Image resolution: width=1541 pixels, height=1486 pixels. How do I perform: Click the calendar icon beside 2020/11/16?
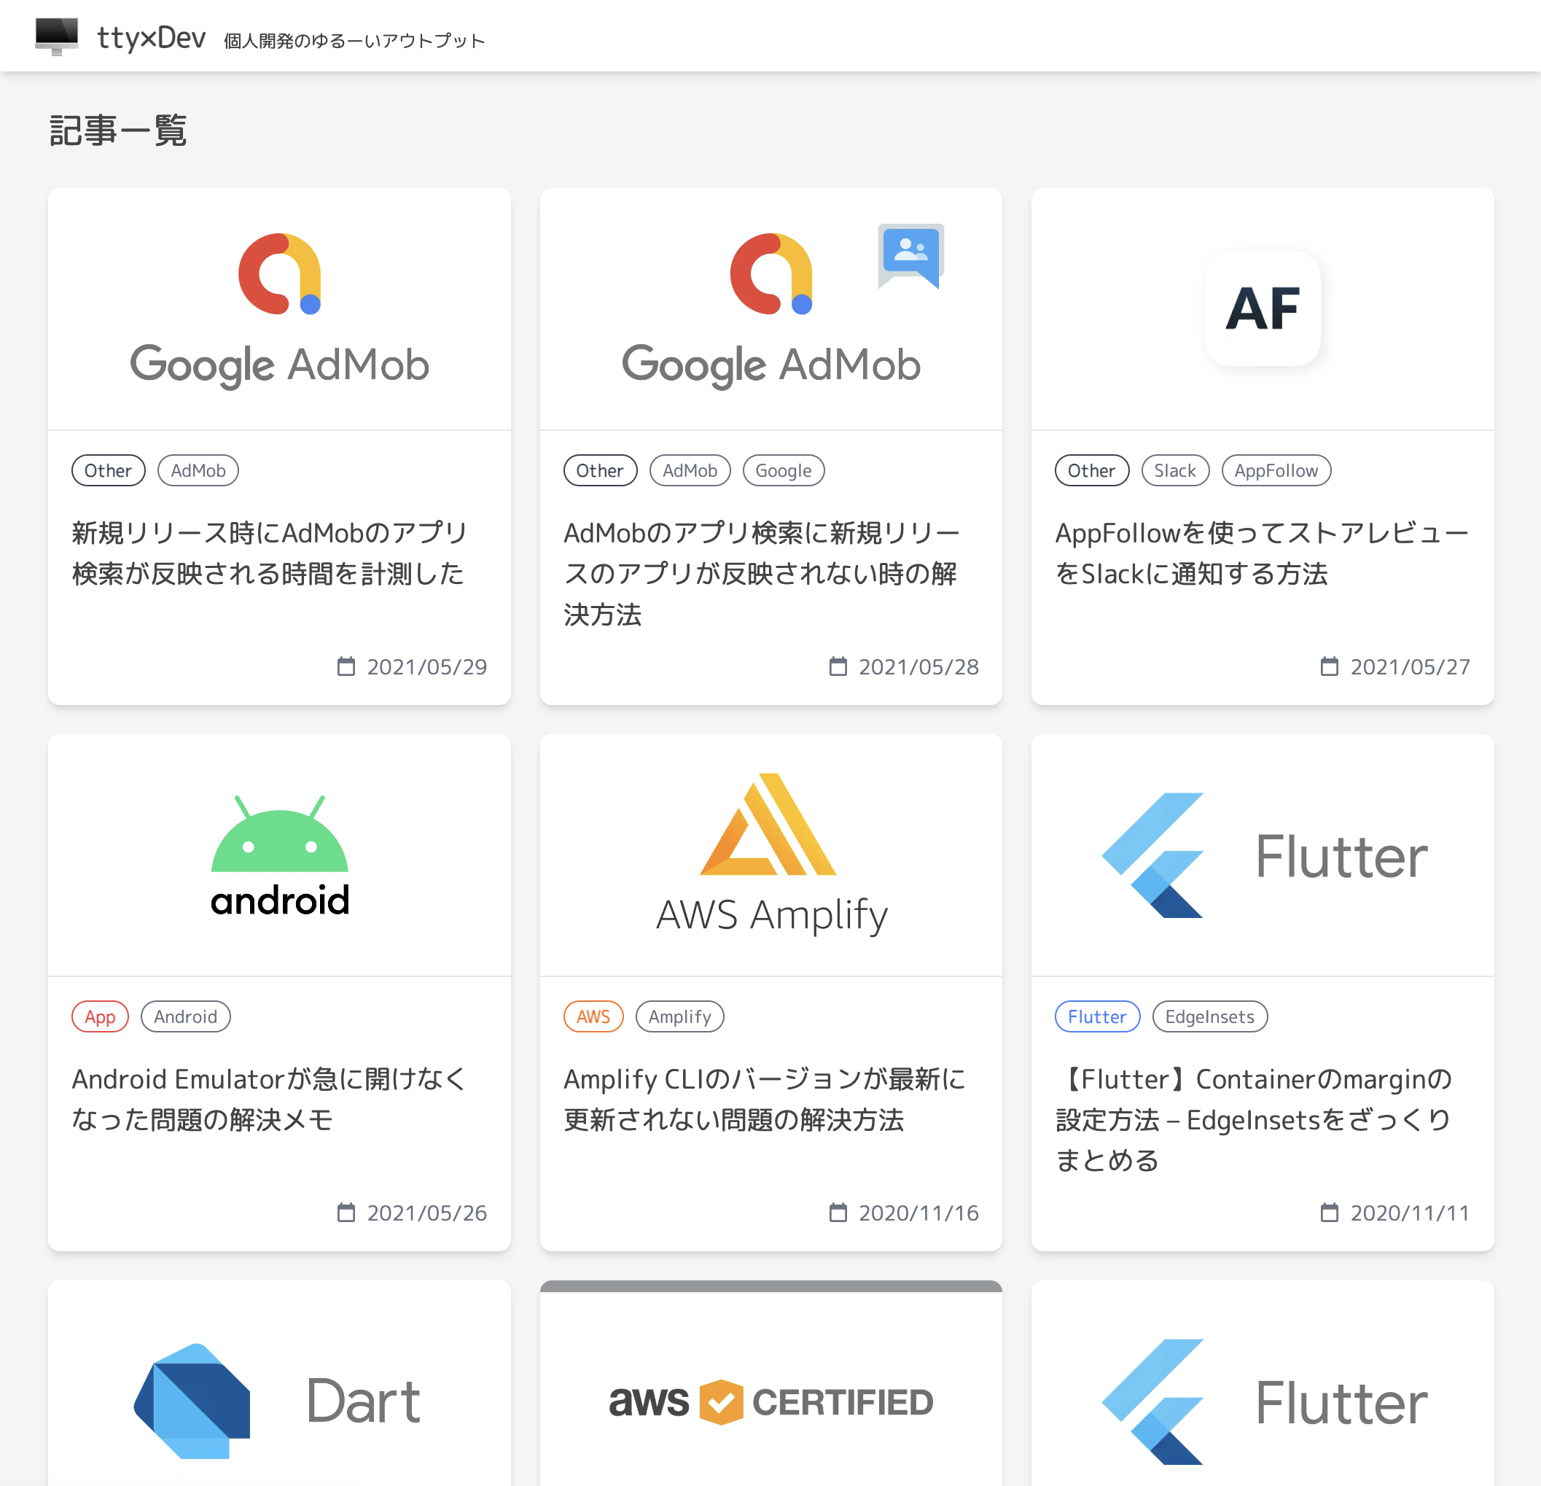click(x=838, y=1213)
